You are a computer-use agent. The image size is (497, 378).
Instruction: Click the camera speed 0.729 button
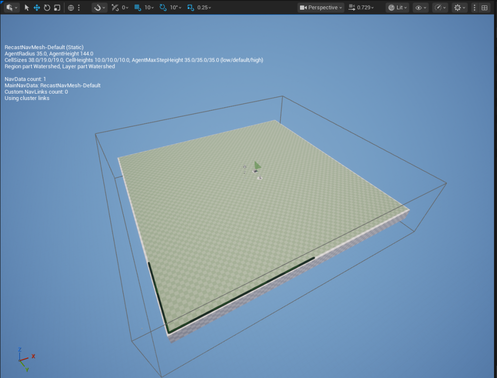(362, 8)
